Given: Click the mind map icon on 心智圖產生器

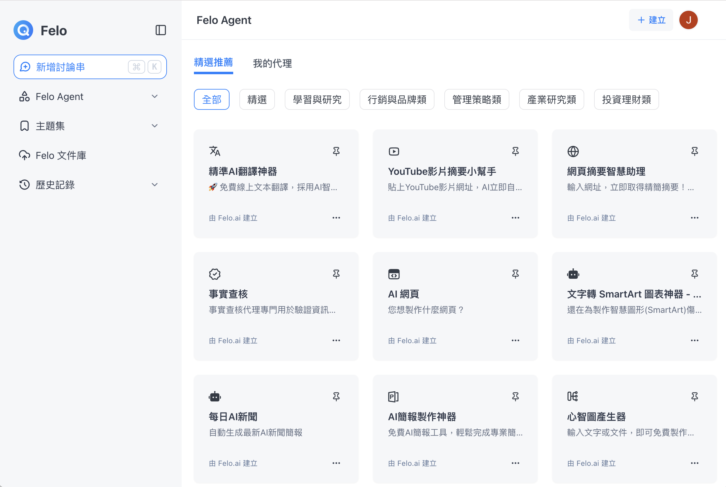Looking at the screenshot, I should [x=572, y=396].
